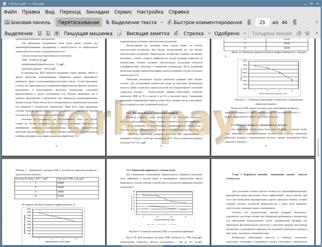Open the Настройка menu
Screen dimensions: 322x247
(150, 12)
